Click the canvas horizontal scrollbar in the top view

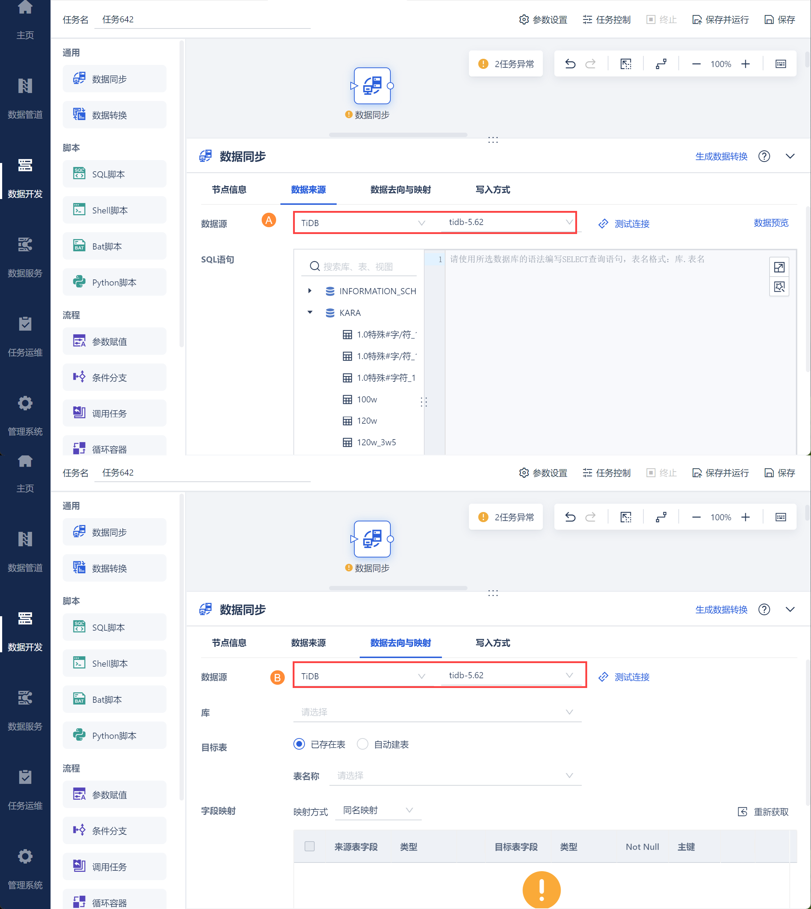tap(398, 134)
